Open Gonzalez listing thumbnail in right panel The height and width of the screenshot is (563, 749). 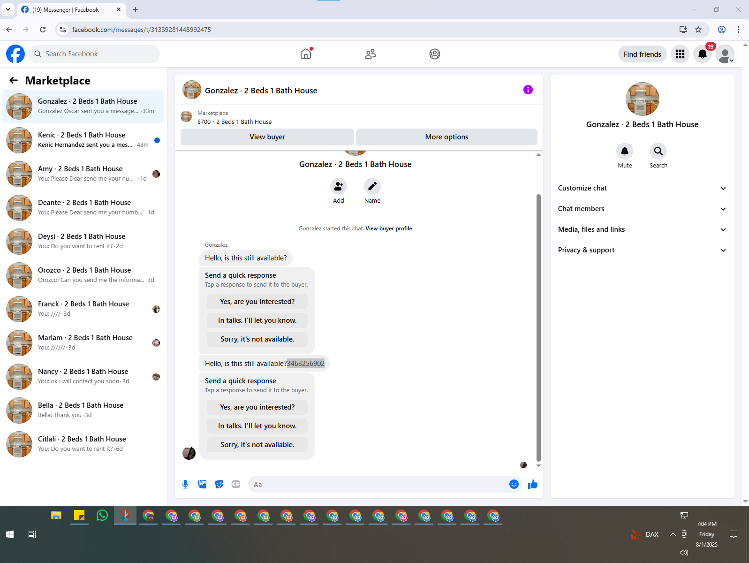(x=642, y=99)
